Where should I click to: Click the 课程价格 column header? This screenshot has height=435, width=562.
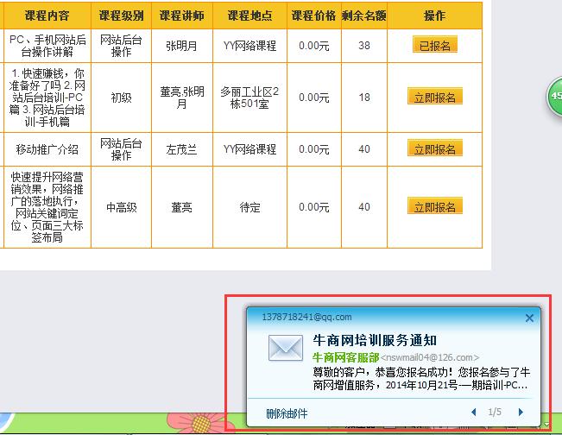pos(313,16)
